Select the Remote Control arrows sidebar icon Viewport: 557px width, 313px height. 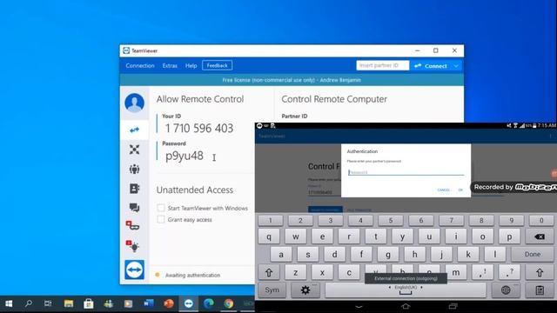(134, 130)
